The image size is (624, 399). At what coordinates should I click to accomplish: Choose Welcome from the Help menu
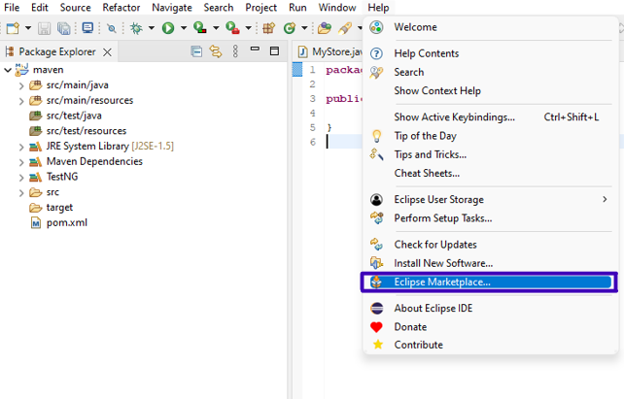491,27
